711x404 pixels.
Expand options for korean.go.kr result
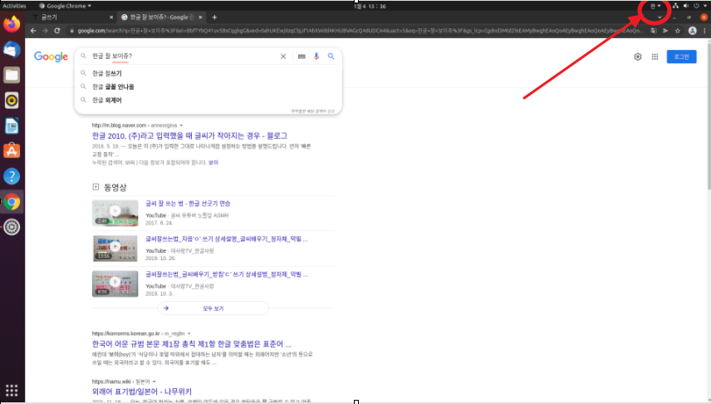point(189,333)
